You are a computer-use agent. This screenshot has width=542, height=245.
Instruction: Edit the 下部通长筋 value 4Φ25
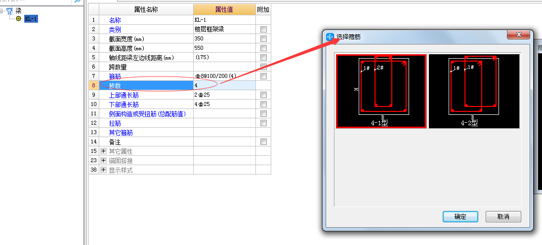click(x=224, y=104)
